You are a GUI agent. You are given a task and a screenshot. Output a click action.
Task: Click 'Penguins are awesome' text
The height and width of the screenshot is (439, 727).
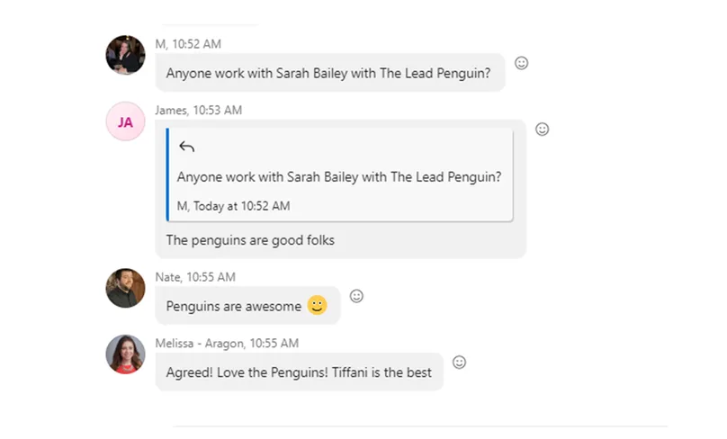click(x=234, y=307)
